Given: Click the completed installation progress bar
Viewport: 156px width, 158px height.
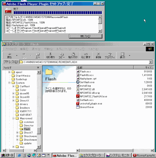Looking at the screenshot, I should coord(58,13).
